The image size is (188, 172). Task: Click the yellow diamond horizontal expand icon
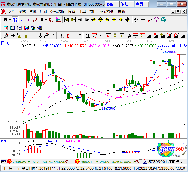click(x=107, y=20)
